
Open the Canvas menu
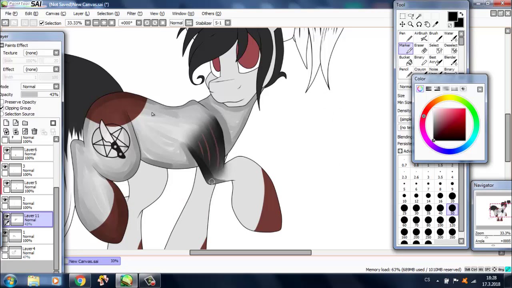pyautogui.click(x=56, y=14)
